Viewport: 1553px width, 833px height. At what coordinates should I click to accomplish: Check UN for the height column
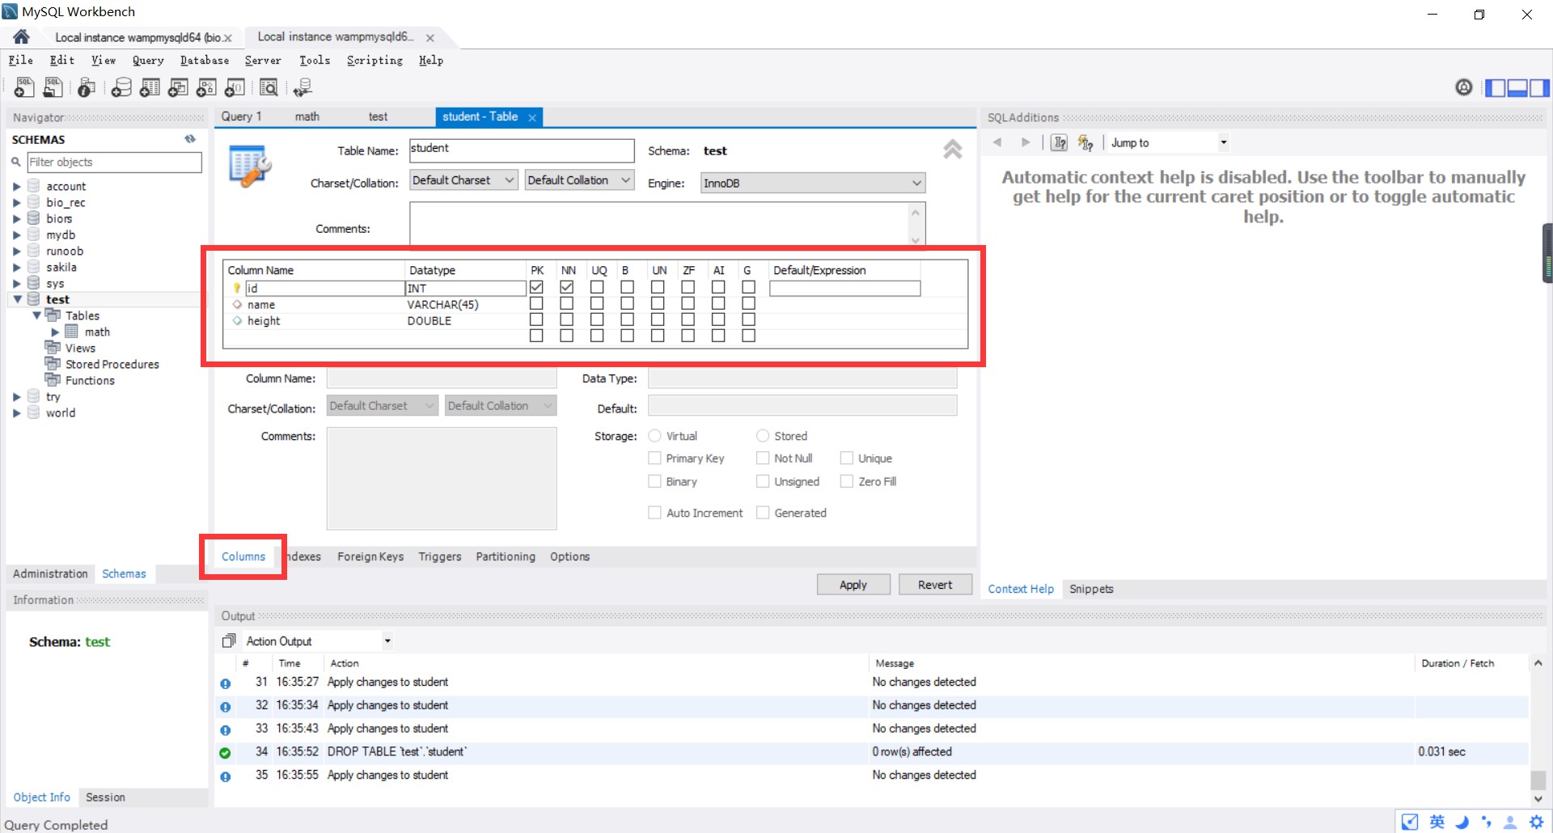click(658, 319)
